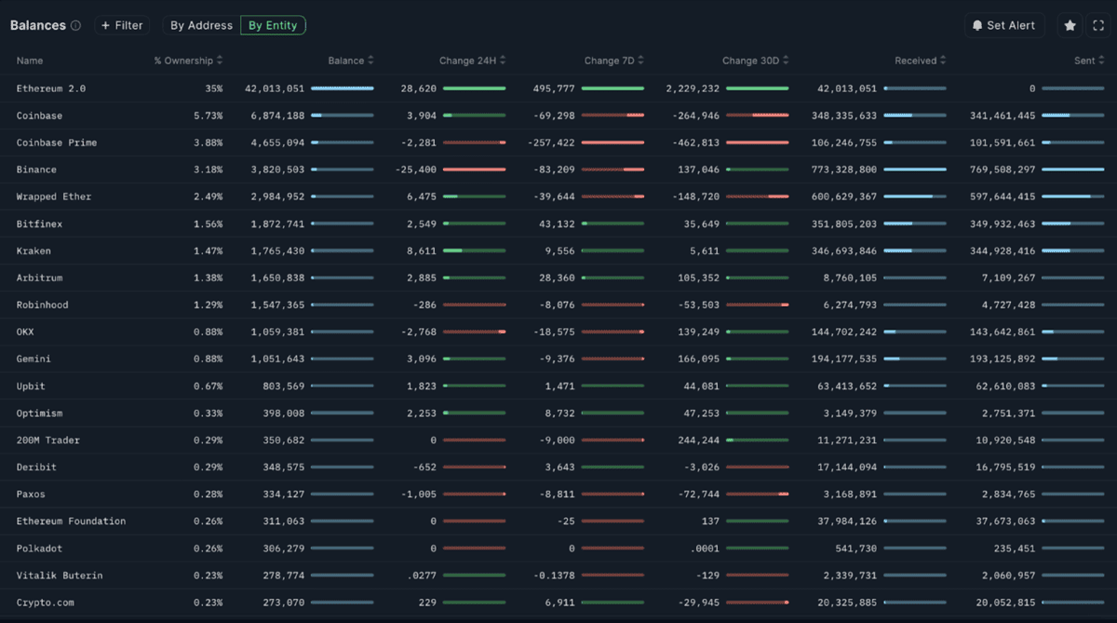Click the Set Alert bell button

pyautogui.click(x=1003, y=26)
